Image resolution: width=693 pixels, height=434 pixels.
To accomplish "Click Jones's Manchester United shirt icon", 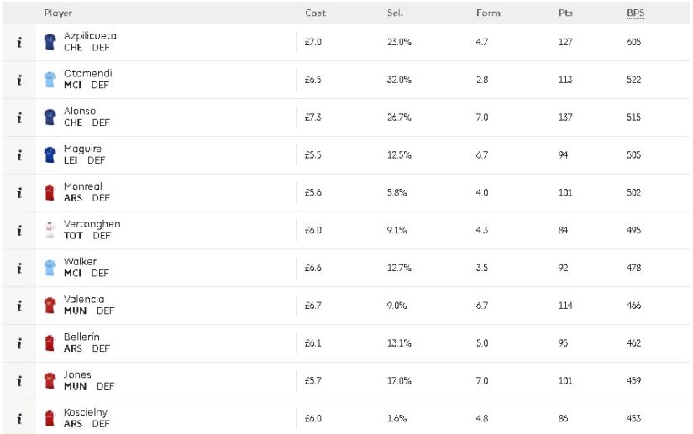I will click(50, 380).
